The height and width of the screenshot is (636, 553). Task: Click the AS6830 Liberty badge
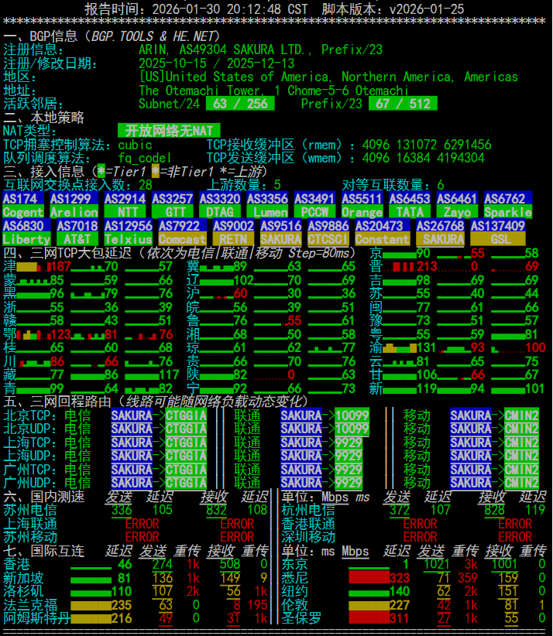click(x=26, y=232)
